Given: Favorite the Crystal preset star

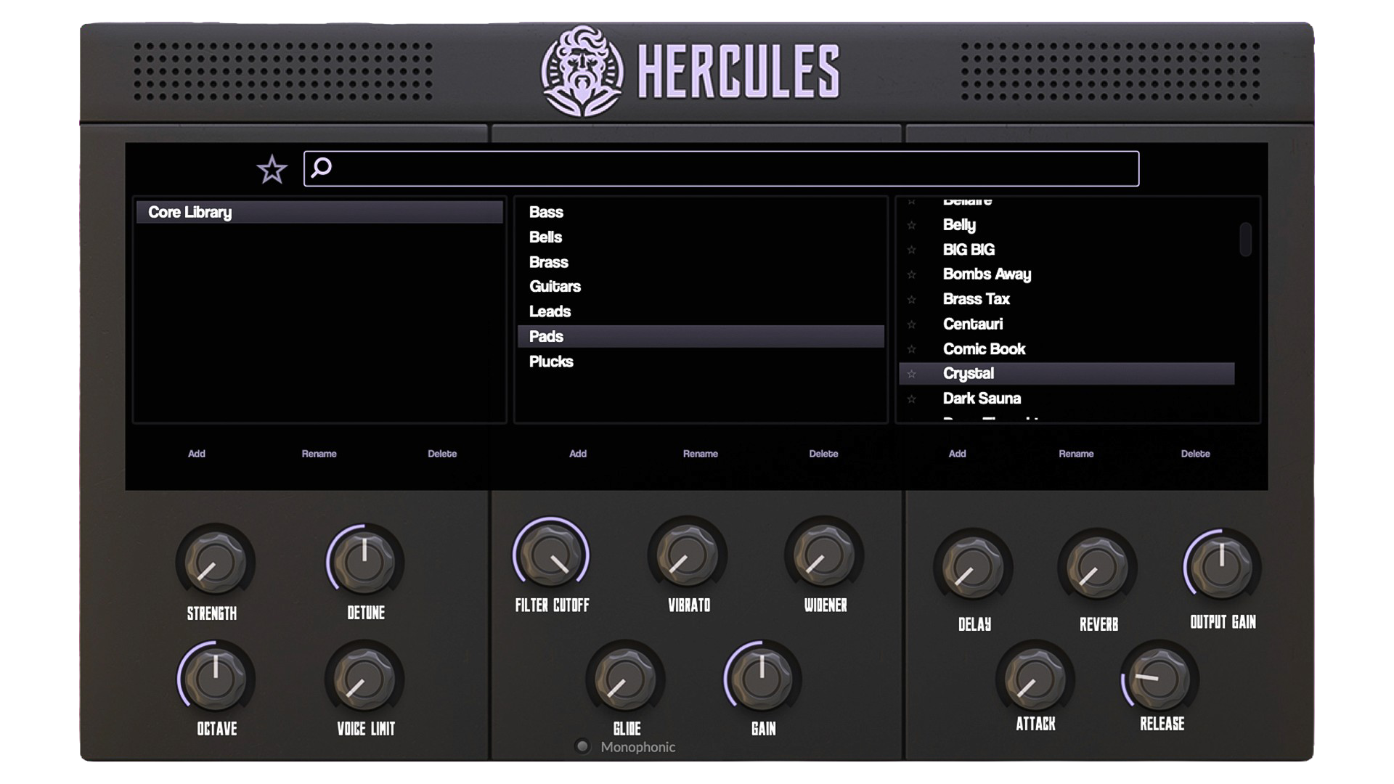Looking at the screenshot, I should click(912, 374).
